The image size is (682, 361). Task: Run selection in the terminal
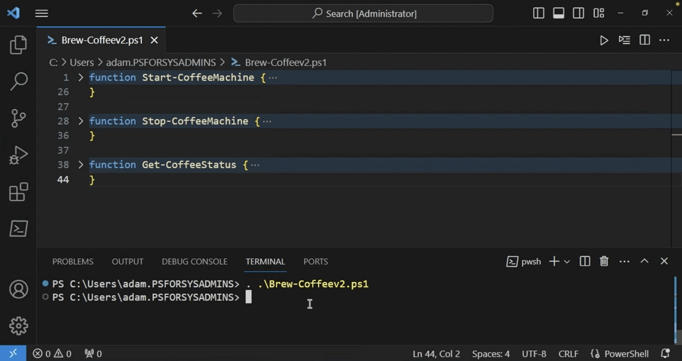(624, 40)
